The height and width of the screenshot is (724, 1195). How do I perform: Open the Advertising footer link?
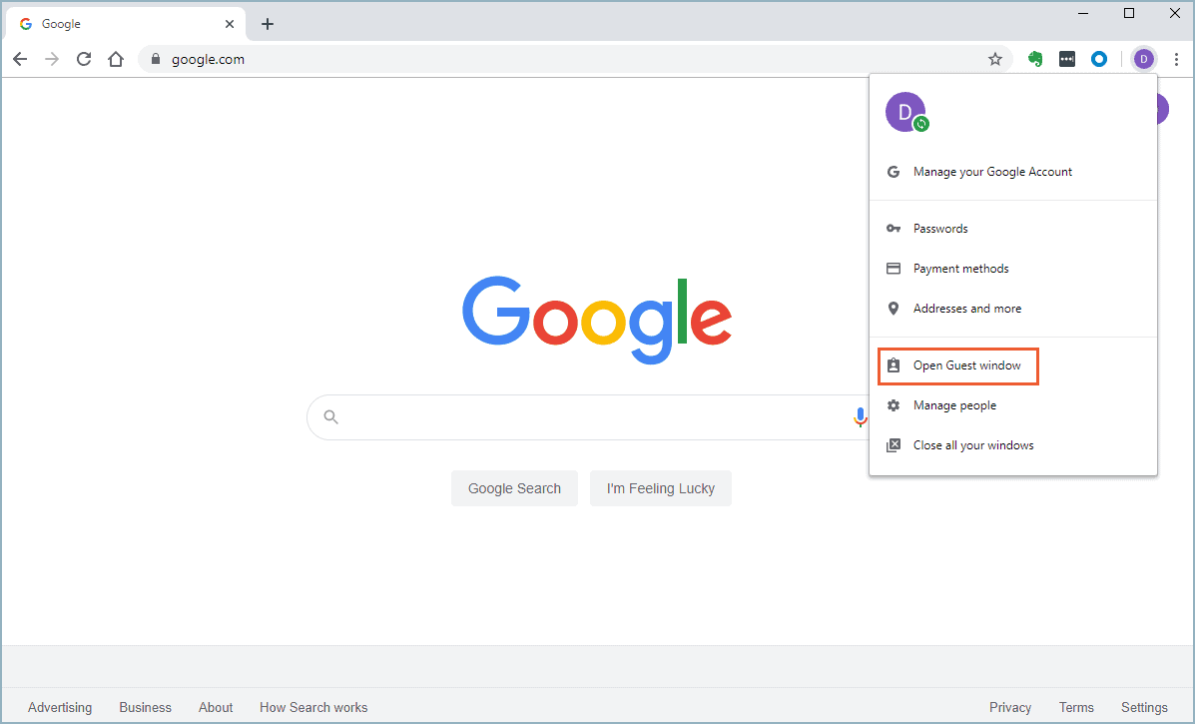click(60, 707)
